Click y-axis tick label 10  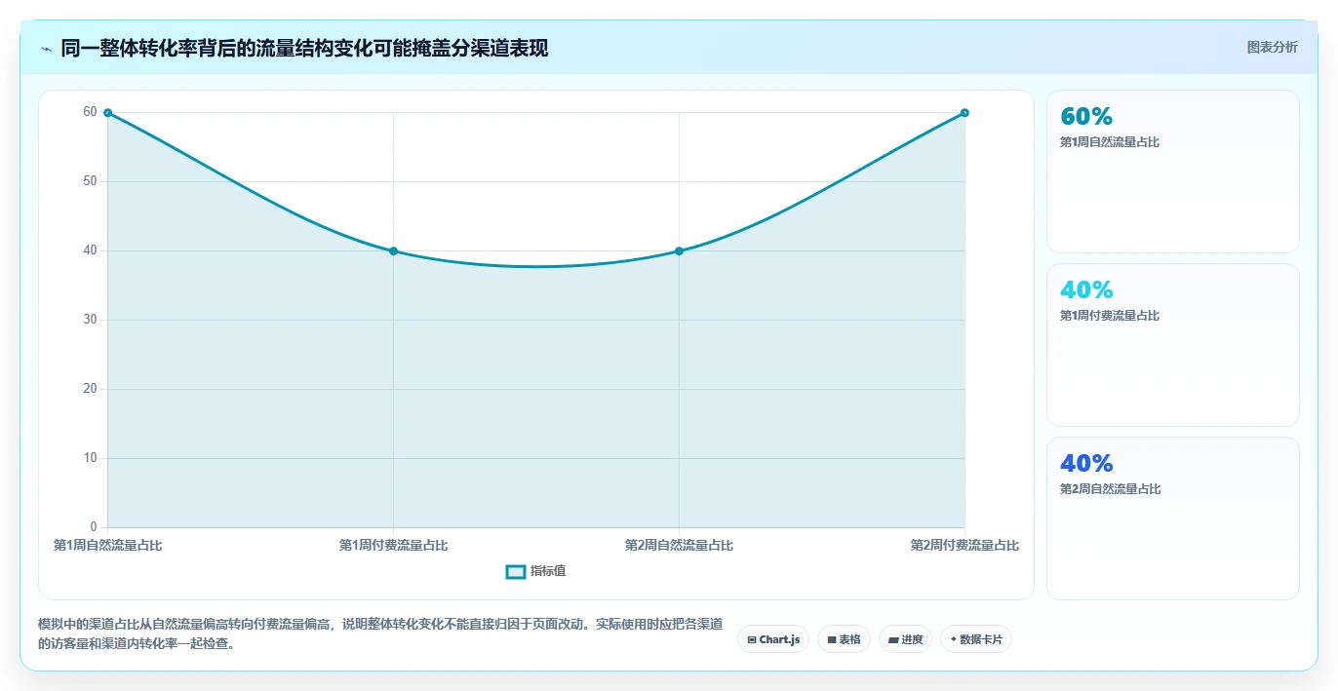[90, 458]
